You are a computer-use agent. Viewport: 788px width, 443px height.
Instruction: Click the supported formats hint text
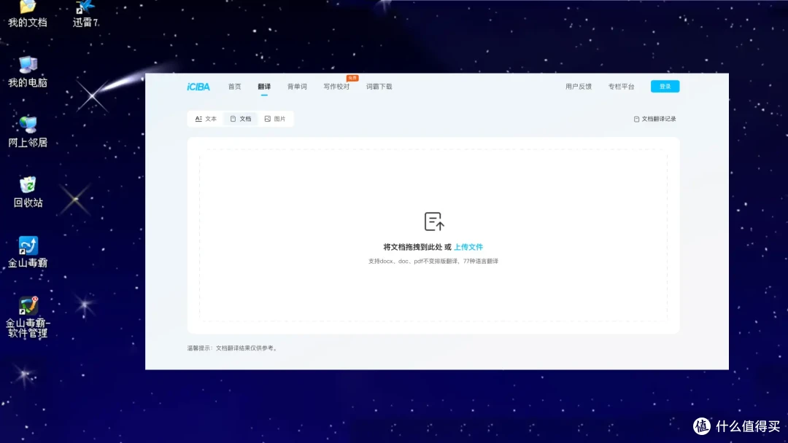[433, 262]
